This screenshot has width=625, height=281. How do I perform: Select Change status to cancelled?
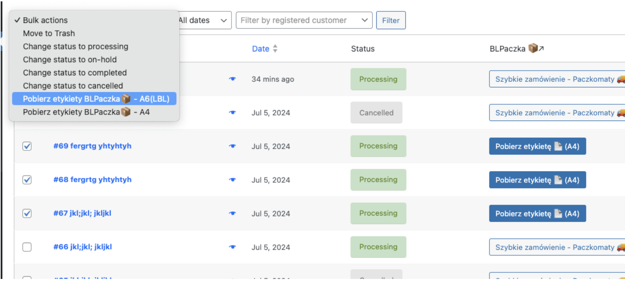pyautogui.click(x=94, y=86)
